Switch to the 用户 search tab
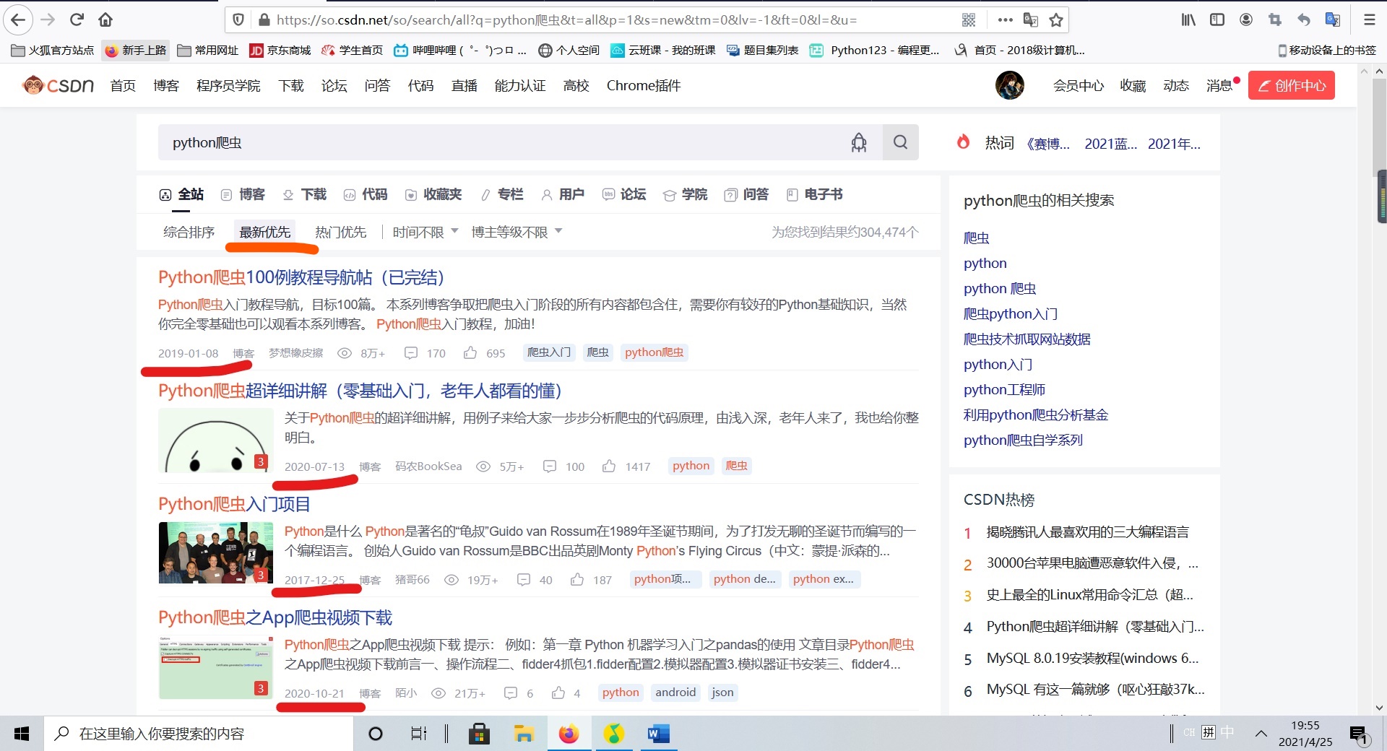Viewport: 1387px width, 751px height. pos(563,194)
